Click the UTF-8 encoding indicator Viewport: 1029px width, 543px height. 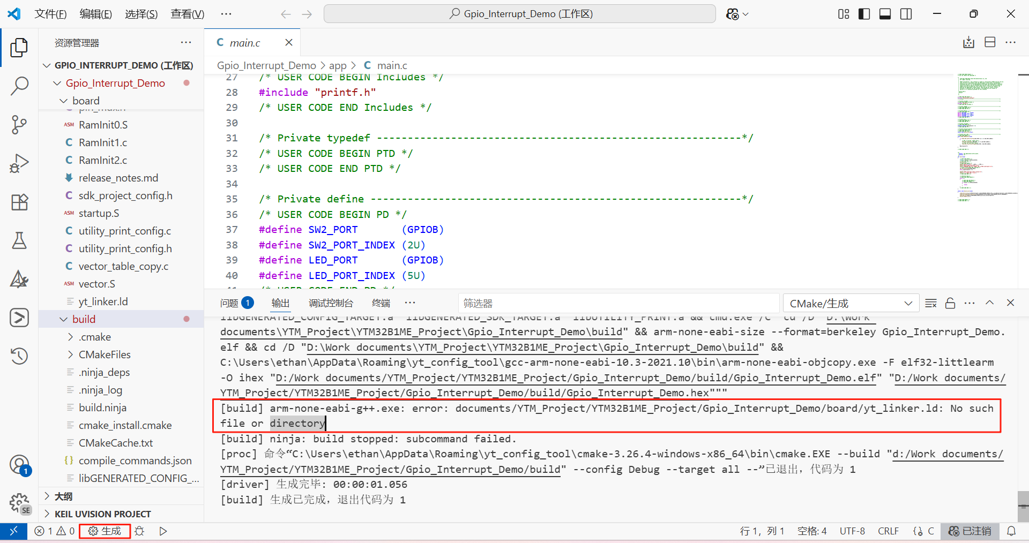point(852,531)
